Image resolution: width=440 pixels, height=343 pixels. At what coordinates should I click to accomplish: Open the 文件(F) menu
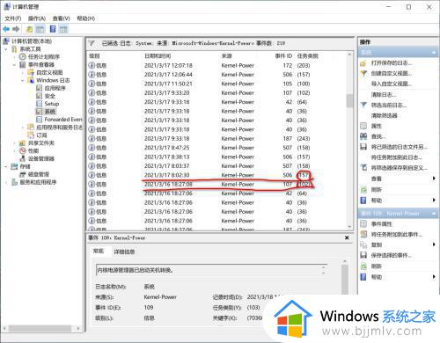(13, 18)
